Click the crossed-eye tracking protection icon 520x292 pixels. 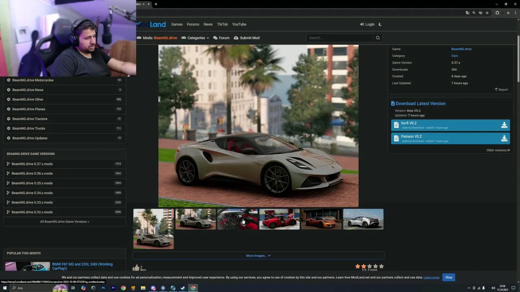480,13
